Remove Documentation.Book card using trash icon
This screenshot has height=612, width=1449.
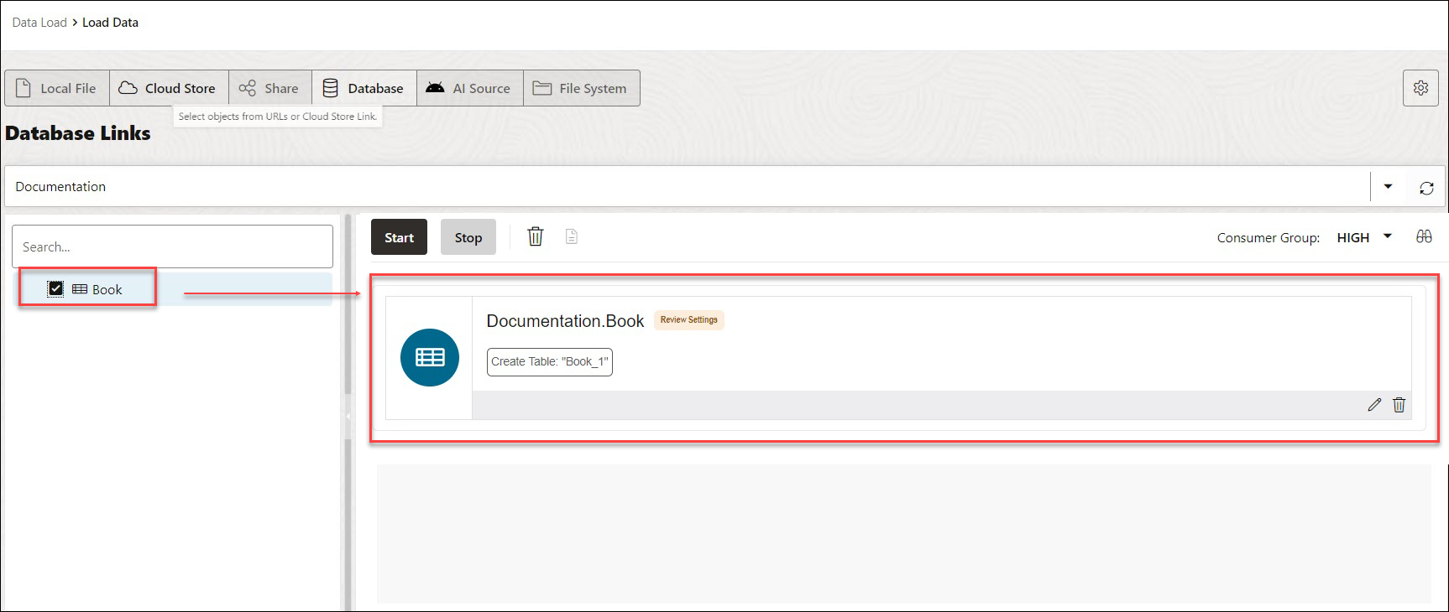point(1399,405)
